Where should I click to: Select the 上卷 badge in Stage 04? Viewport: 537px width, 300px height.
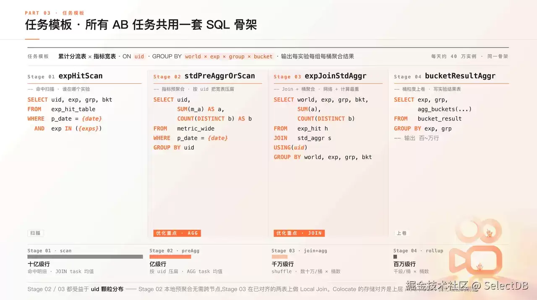tap(401, 233)
